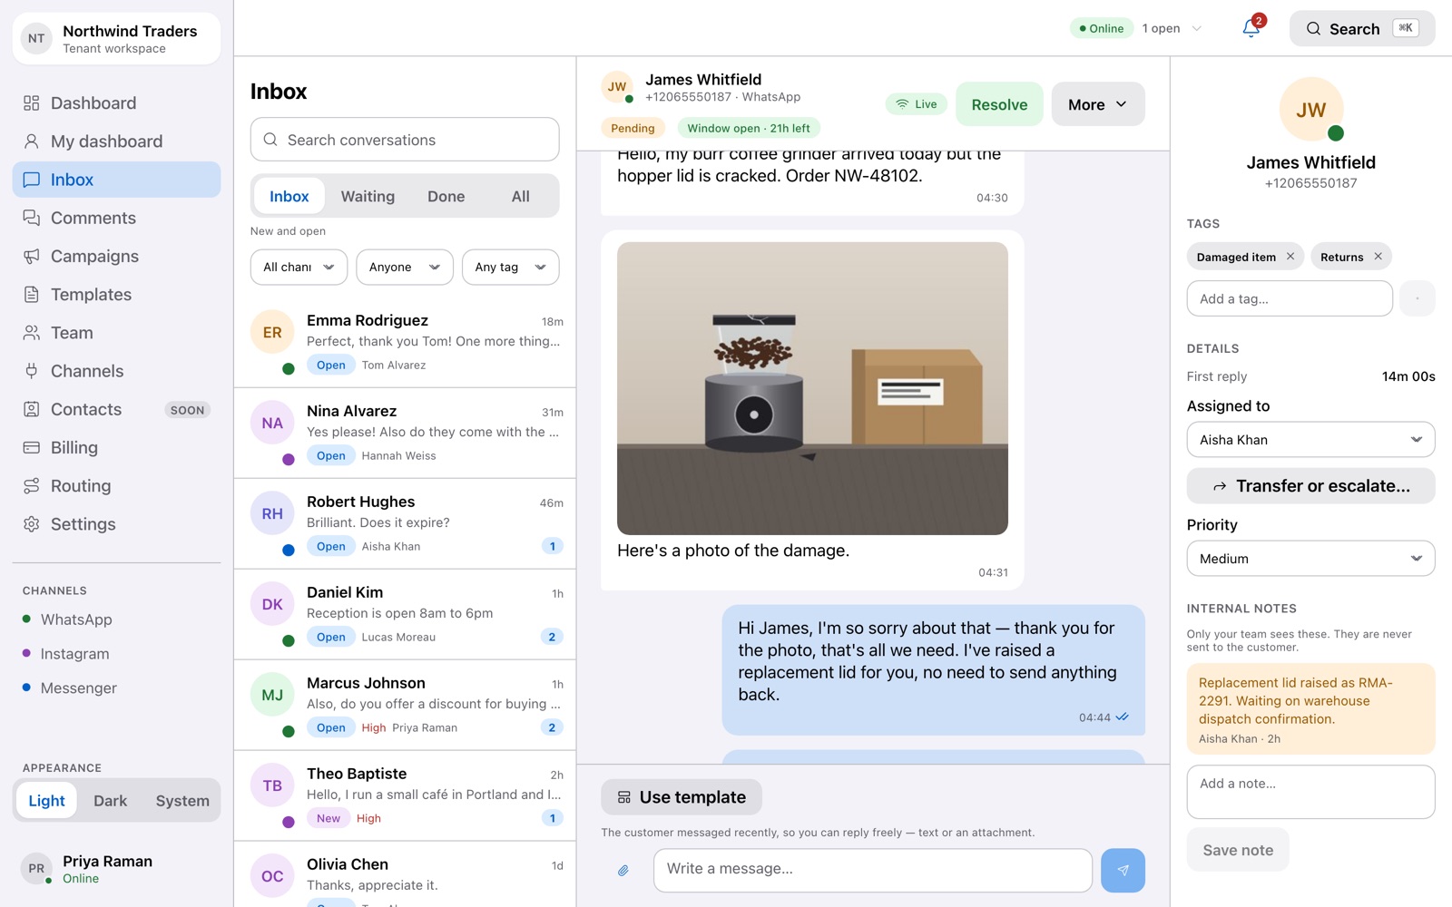The width and height of the screenshot is (1452, 907).
Task: Open Daniel Kim conversation
Action: [405, 615]
